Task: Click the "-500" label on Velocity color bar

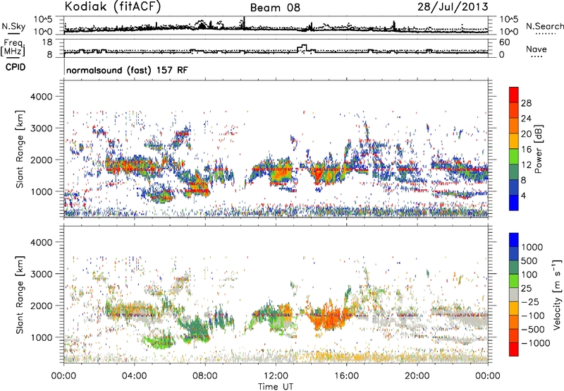Action: pyautogui.click(x=533, y=330)
